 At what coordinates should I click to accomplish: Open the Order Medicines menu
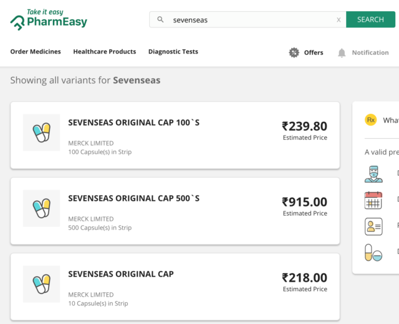point(36,52)
